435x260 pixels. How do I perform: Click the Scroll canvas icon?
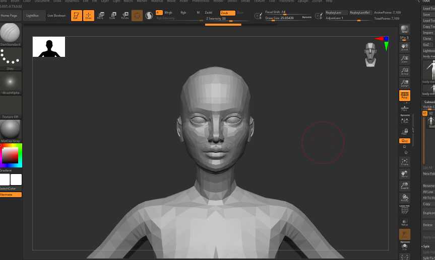(404, 46)
